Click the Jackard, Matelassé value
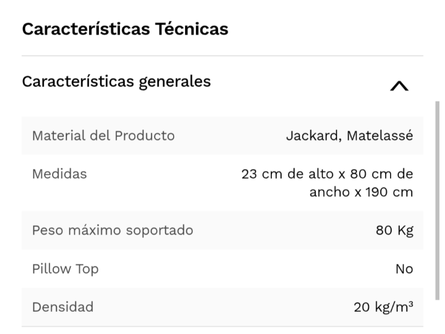This screenshot has width=445, height=334. pos(350,135)
